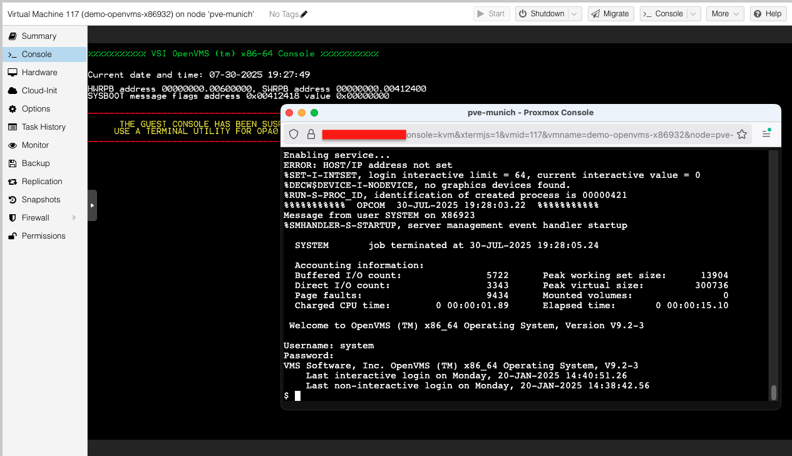Open Backup via the disk icon

14,163
